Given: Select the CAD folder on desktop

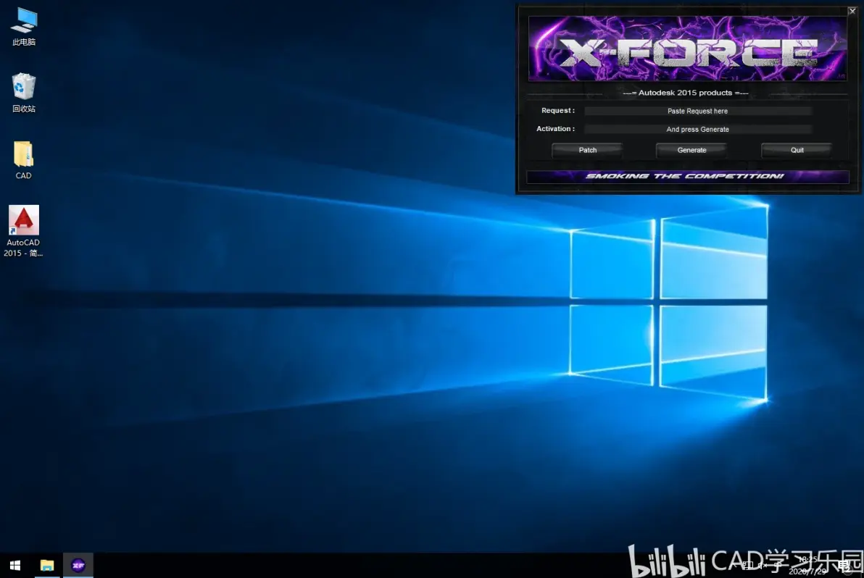Looking at the screenshot, I should tap(24, 160).
